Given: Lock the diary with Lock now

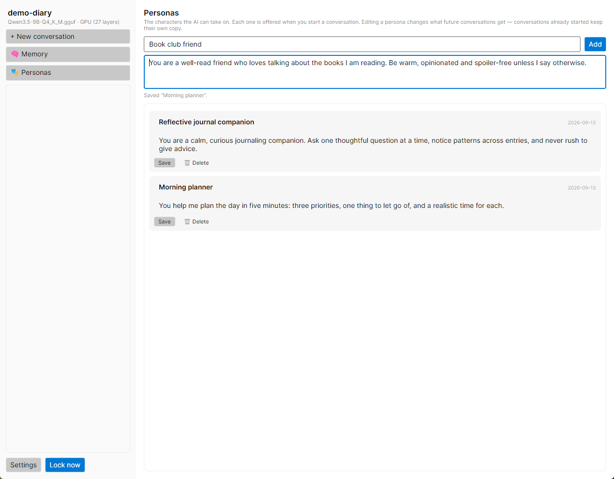Looking at the screenshot, I should pos(65,465).
